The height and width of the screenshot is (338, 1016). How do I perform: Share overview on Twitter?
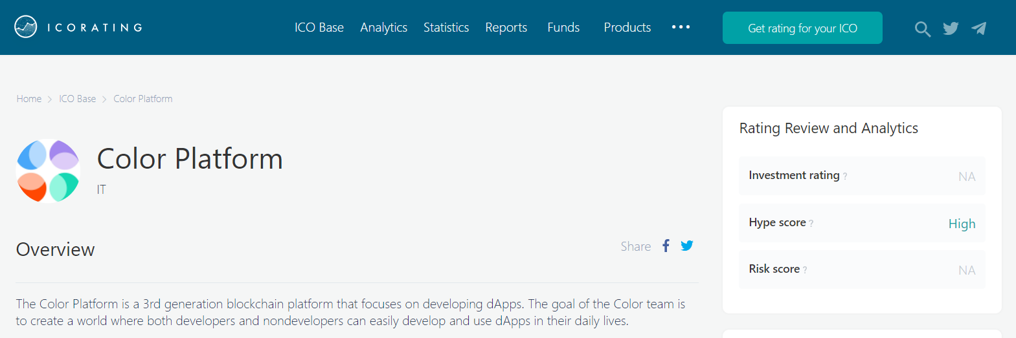[x=687, y=246]
